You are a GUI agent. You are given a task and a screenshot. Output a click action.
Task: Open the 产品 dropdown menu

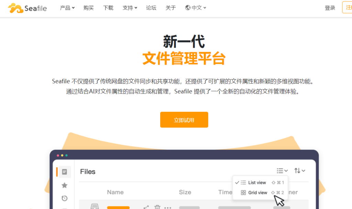pyautogui.click(x=67, y=8)
